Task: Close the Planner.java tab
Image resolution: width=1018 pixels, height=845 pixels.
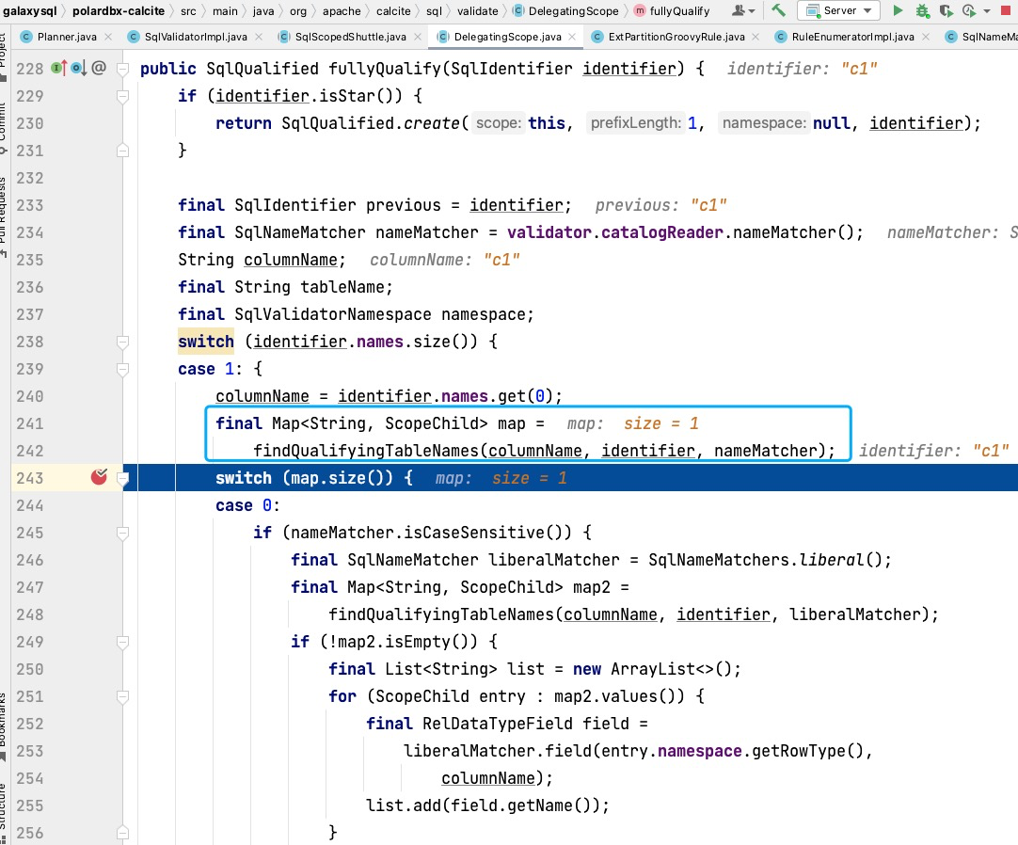Action: coord(108,37)
